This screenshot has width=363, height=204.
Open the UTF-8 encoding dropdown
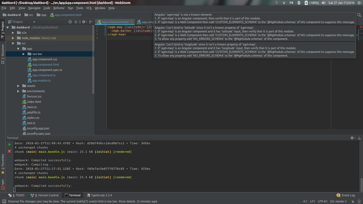(323, 201)
